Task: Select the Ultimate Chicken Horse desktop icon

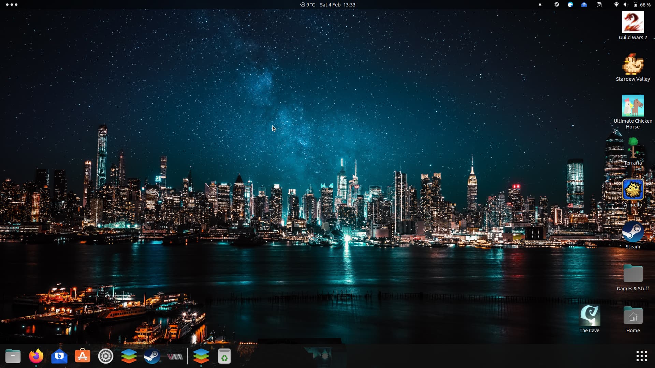Action: point(633,112)
